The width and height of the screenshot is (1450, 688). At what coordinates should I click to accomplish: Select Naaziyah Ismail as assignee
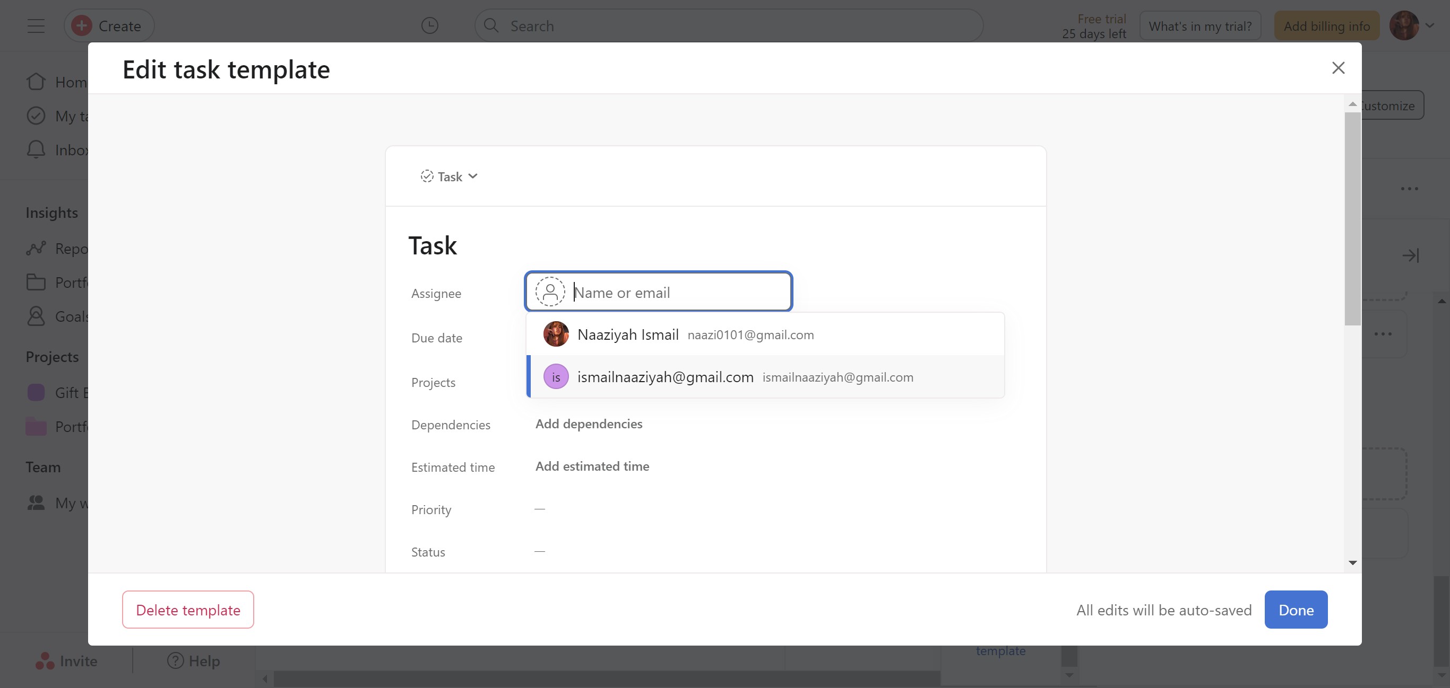pos(628,334)
